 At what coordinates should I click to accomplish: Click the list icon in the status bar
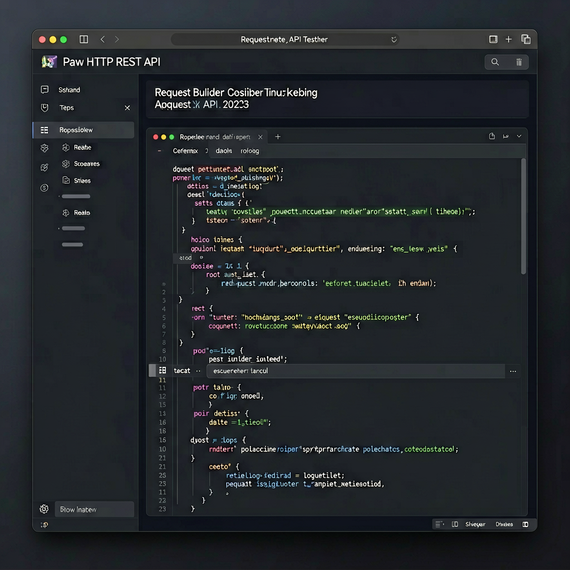click(x=440, y=524)
